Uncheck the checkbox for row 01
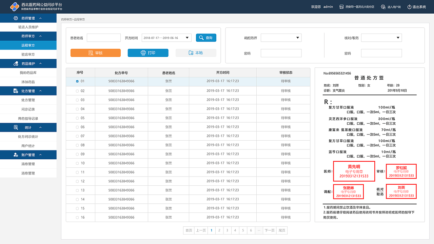The width and height of the screenshot is (434, 244). click(77, 81)
